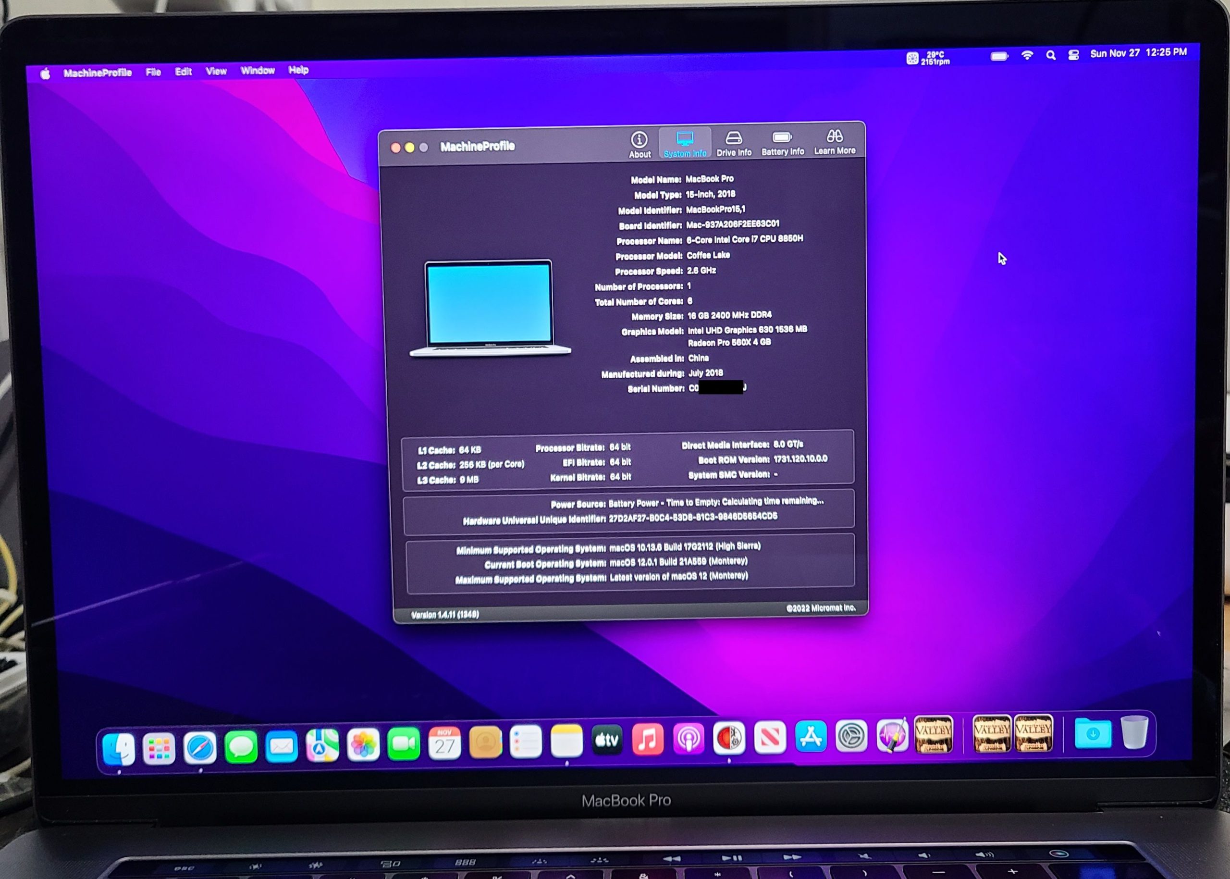This screenshot has width=1230, height=879.
Task: Open Photos from the Dock
Action: [x=363, y=744]
